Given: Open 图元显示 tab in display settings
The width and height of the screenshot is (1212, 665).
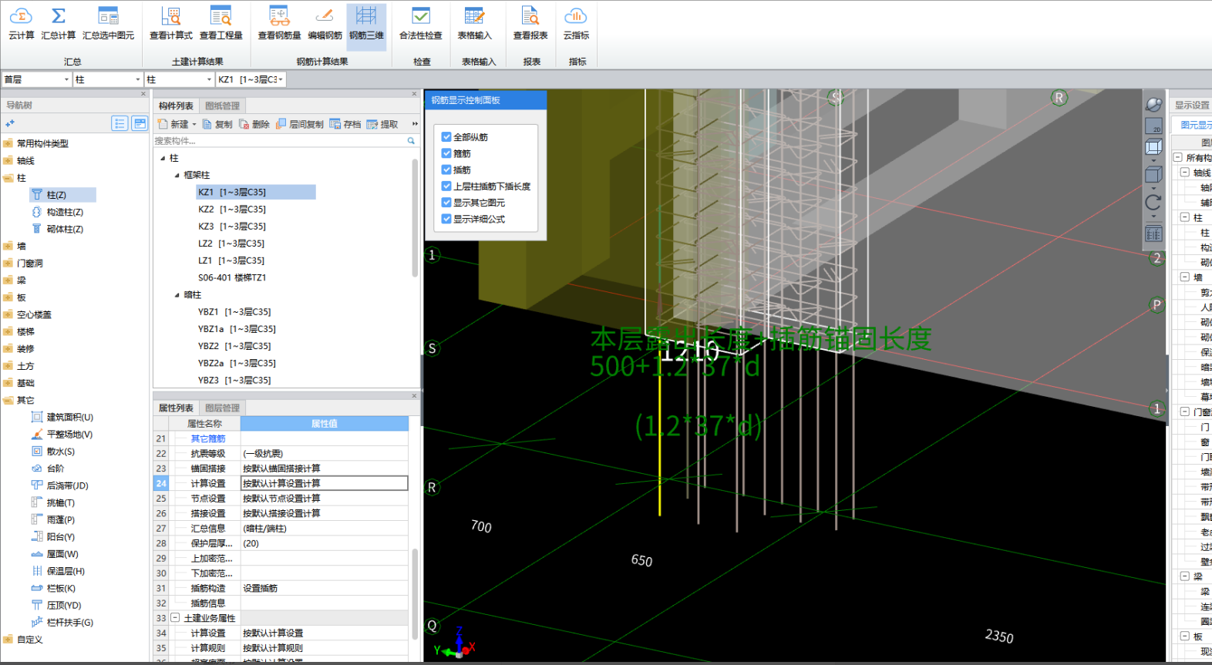Looking at the screenshot, I should pyautogui.click(x=1194, y=125).
